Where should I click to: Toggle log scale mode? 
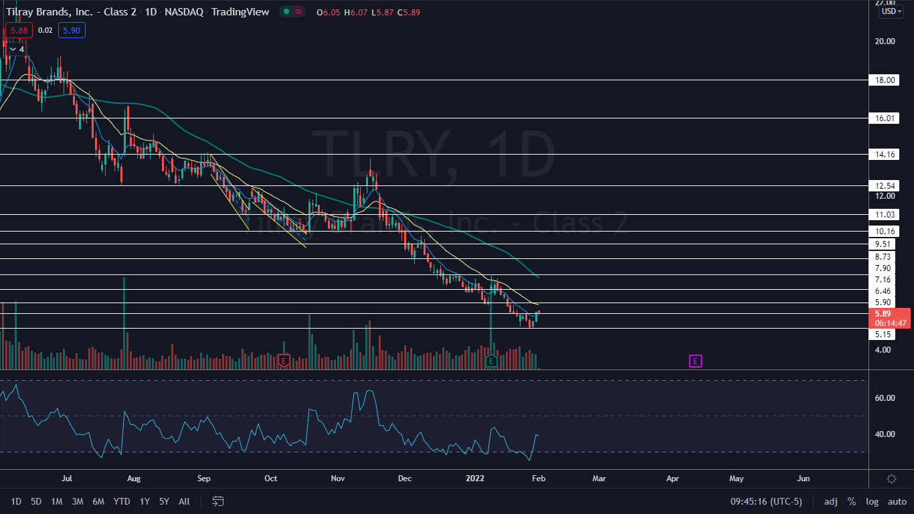pos(872,501)
